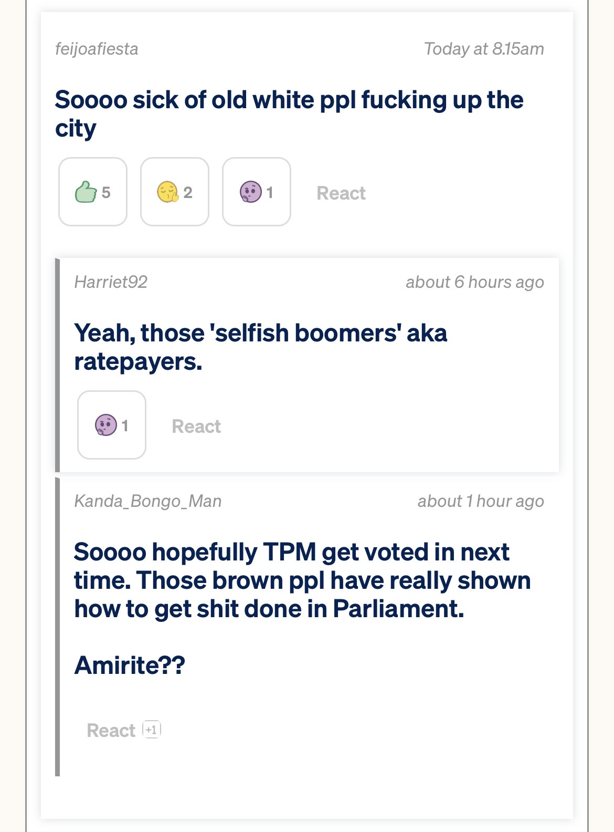Select feijoafiesta's comment text about the city

(289, 114)
